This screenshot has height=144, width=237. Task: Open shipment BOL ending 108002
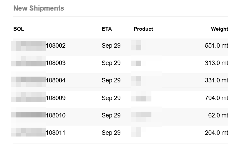click(38, 46)
